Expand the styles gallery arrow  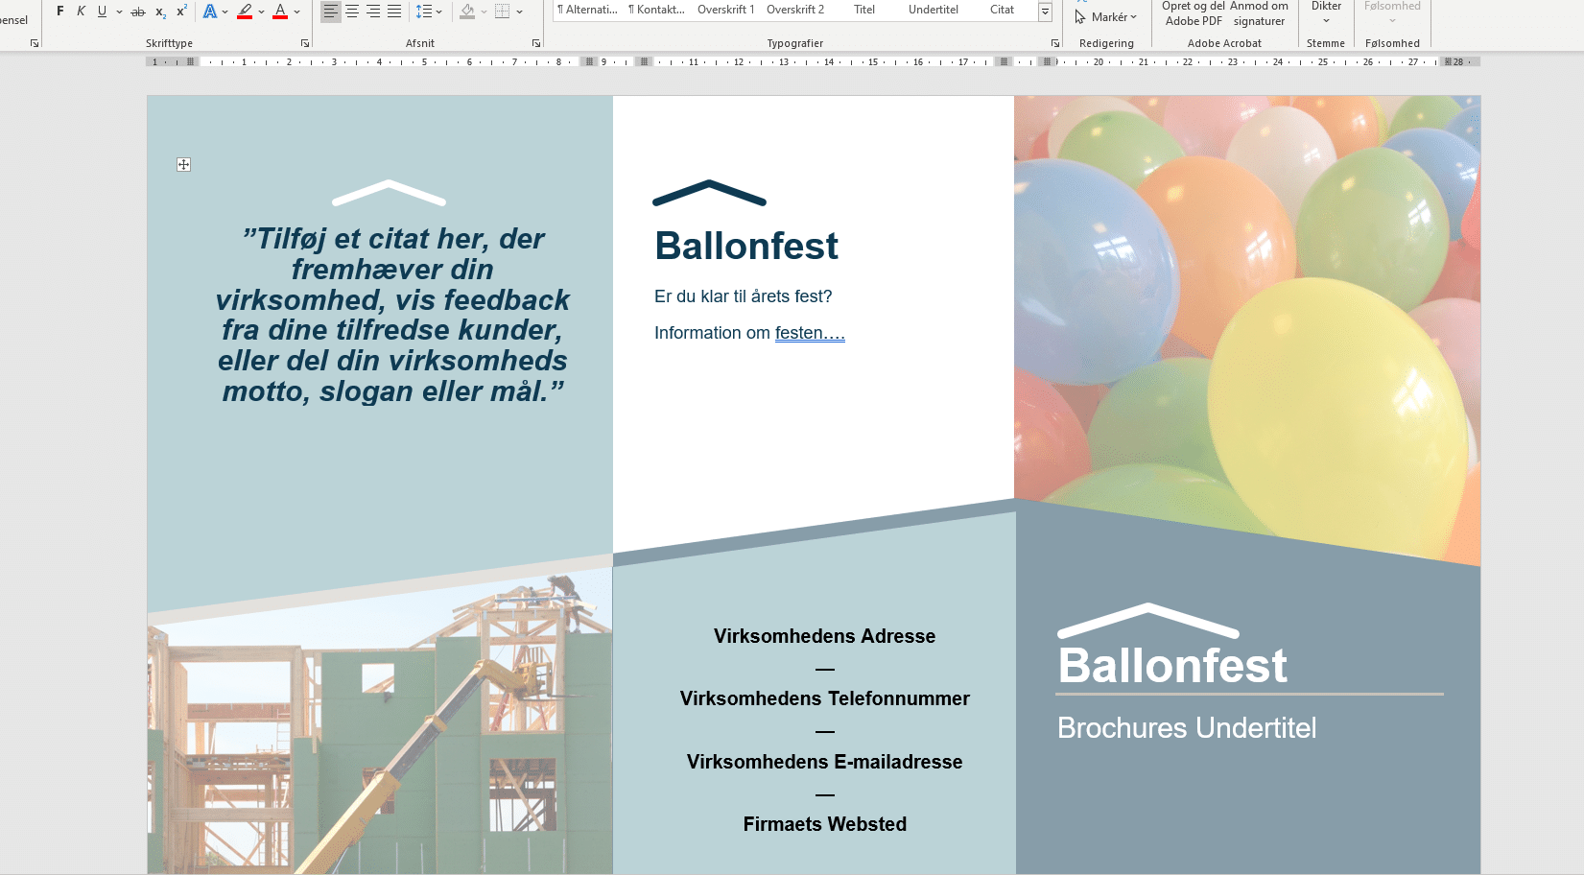coord(1045,10)
